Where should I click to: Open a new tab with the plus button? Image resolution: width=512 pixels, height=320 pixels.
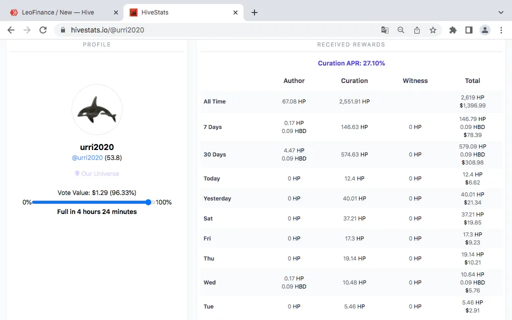click(254, 12)
